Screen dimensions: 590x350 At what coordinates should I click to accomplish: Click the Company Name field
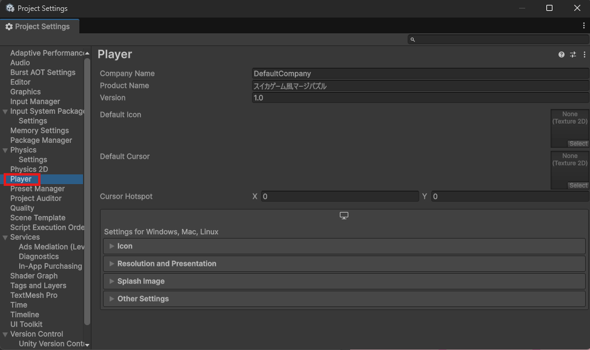point(420,73)
